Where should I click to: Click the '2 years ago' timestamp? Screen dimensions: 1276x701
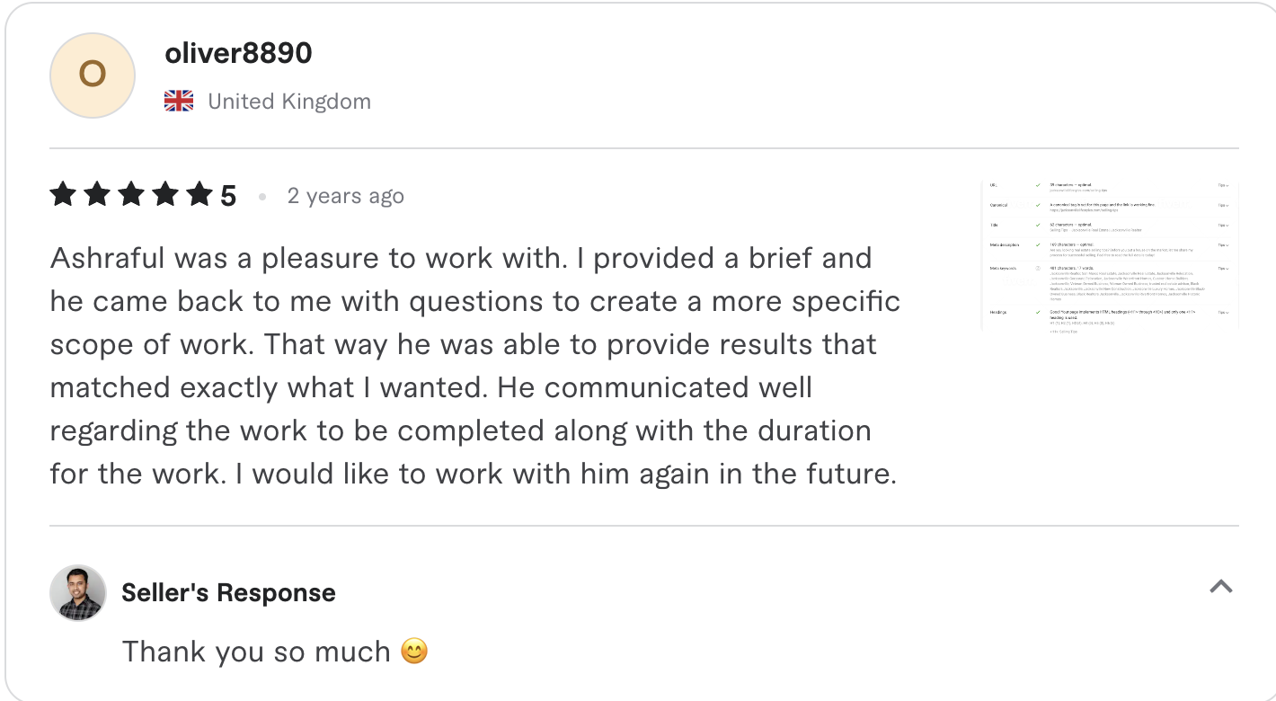345,195
